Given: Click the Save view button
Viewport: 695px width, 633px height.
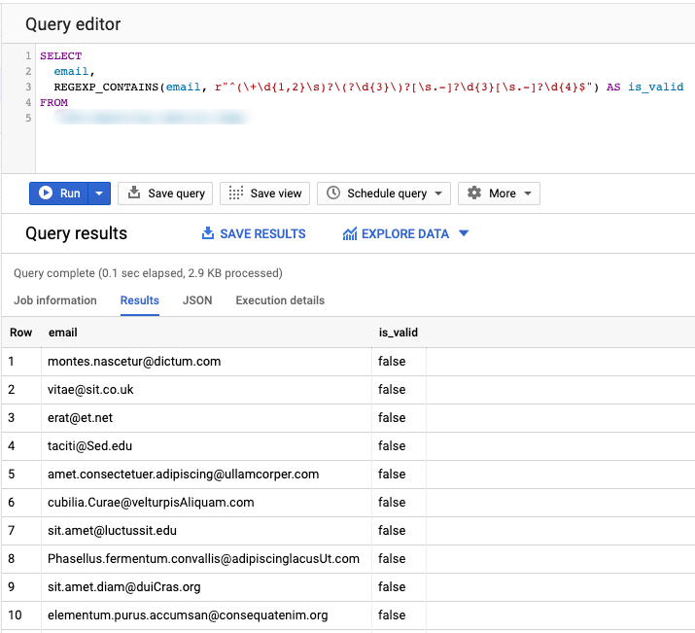Looking at the screenshot, I should (264, 193).
